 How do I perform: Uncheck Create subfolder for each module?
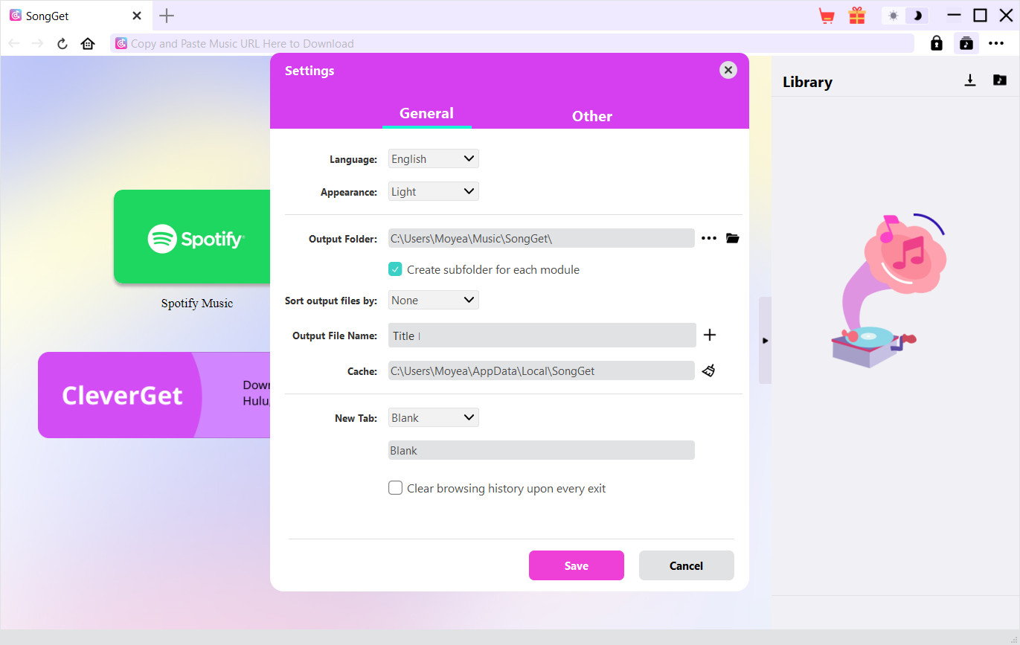[396, 269]
